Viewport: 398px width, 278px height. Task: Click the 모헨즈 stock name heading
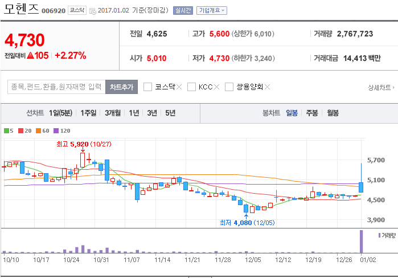tap(21, 9)
